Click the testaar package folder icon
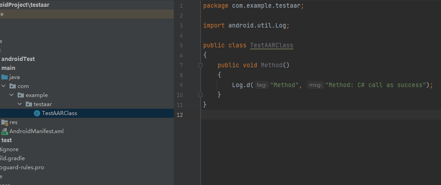The width and height of the screenshot is (441, 185). pyautogui.click(x=29, y=104)
